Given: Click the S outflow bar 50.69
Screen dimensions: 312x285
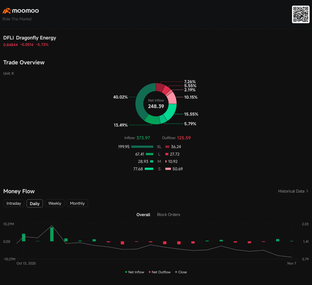Looking at the screenshot, I should click(x=168, y=169).
